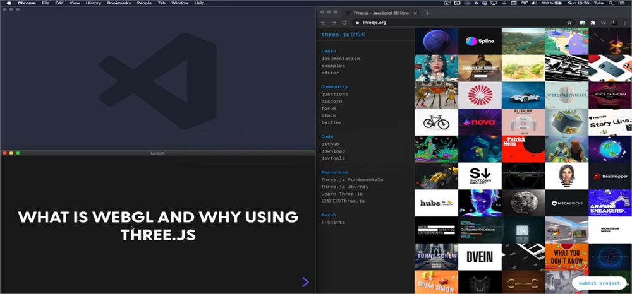
Task: Click the submit project button
Action: pos(599,283)
